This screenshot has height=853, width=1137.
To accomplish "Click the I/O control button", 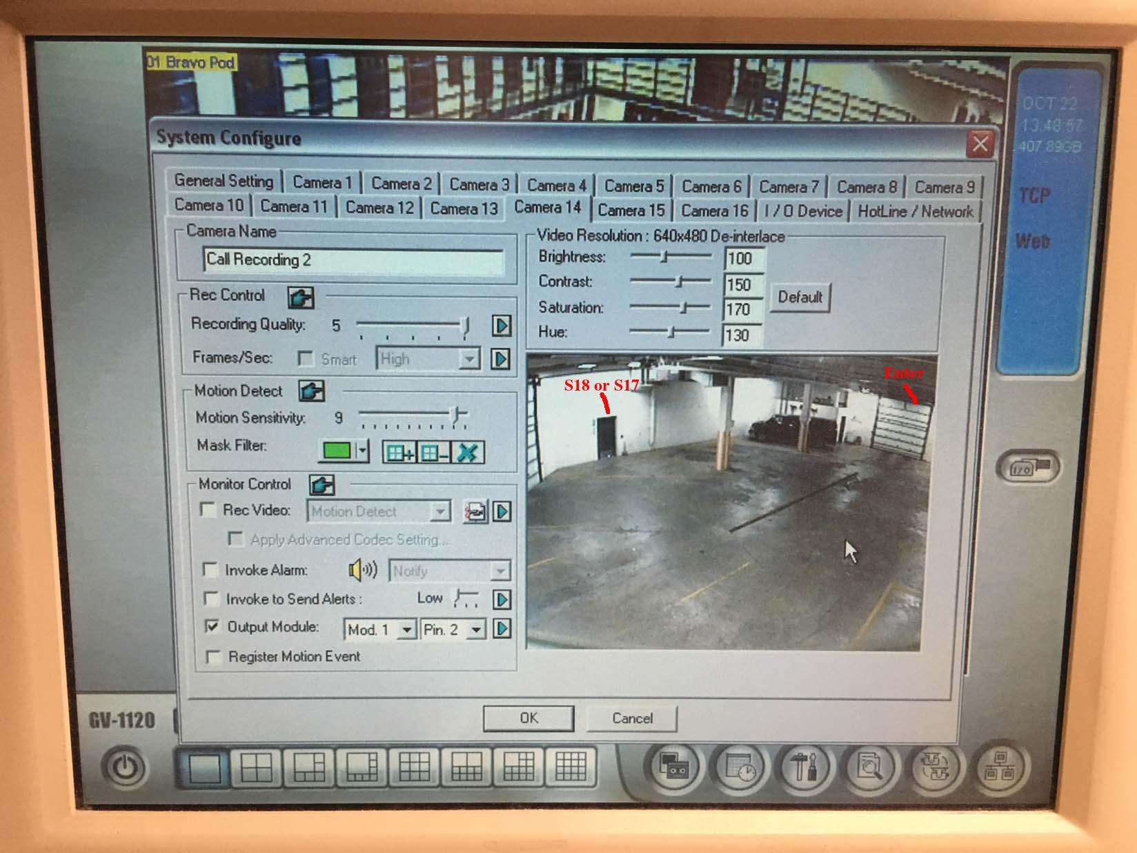I will (1028, 468).
